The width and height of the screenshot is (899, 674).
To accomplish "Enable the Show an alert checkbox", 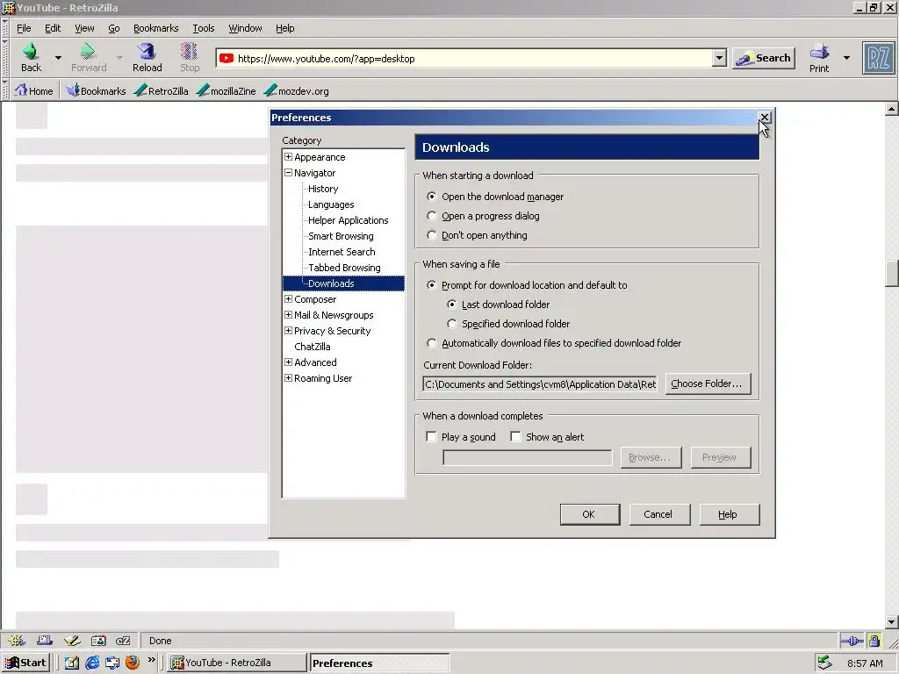I will coord(515,437).
